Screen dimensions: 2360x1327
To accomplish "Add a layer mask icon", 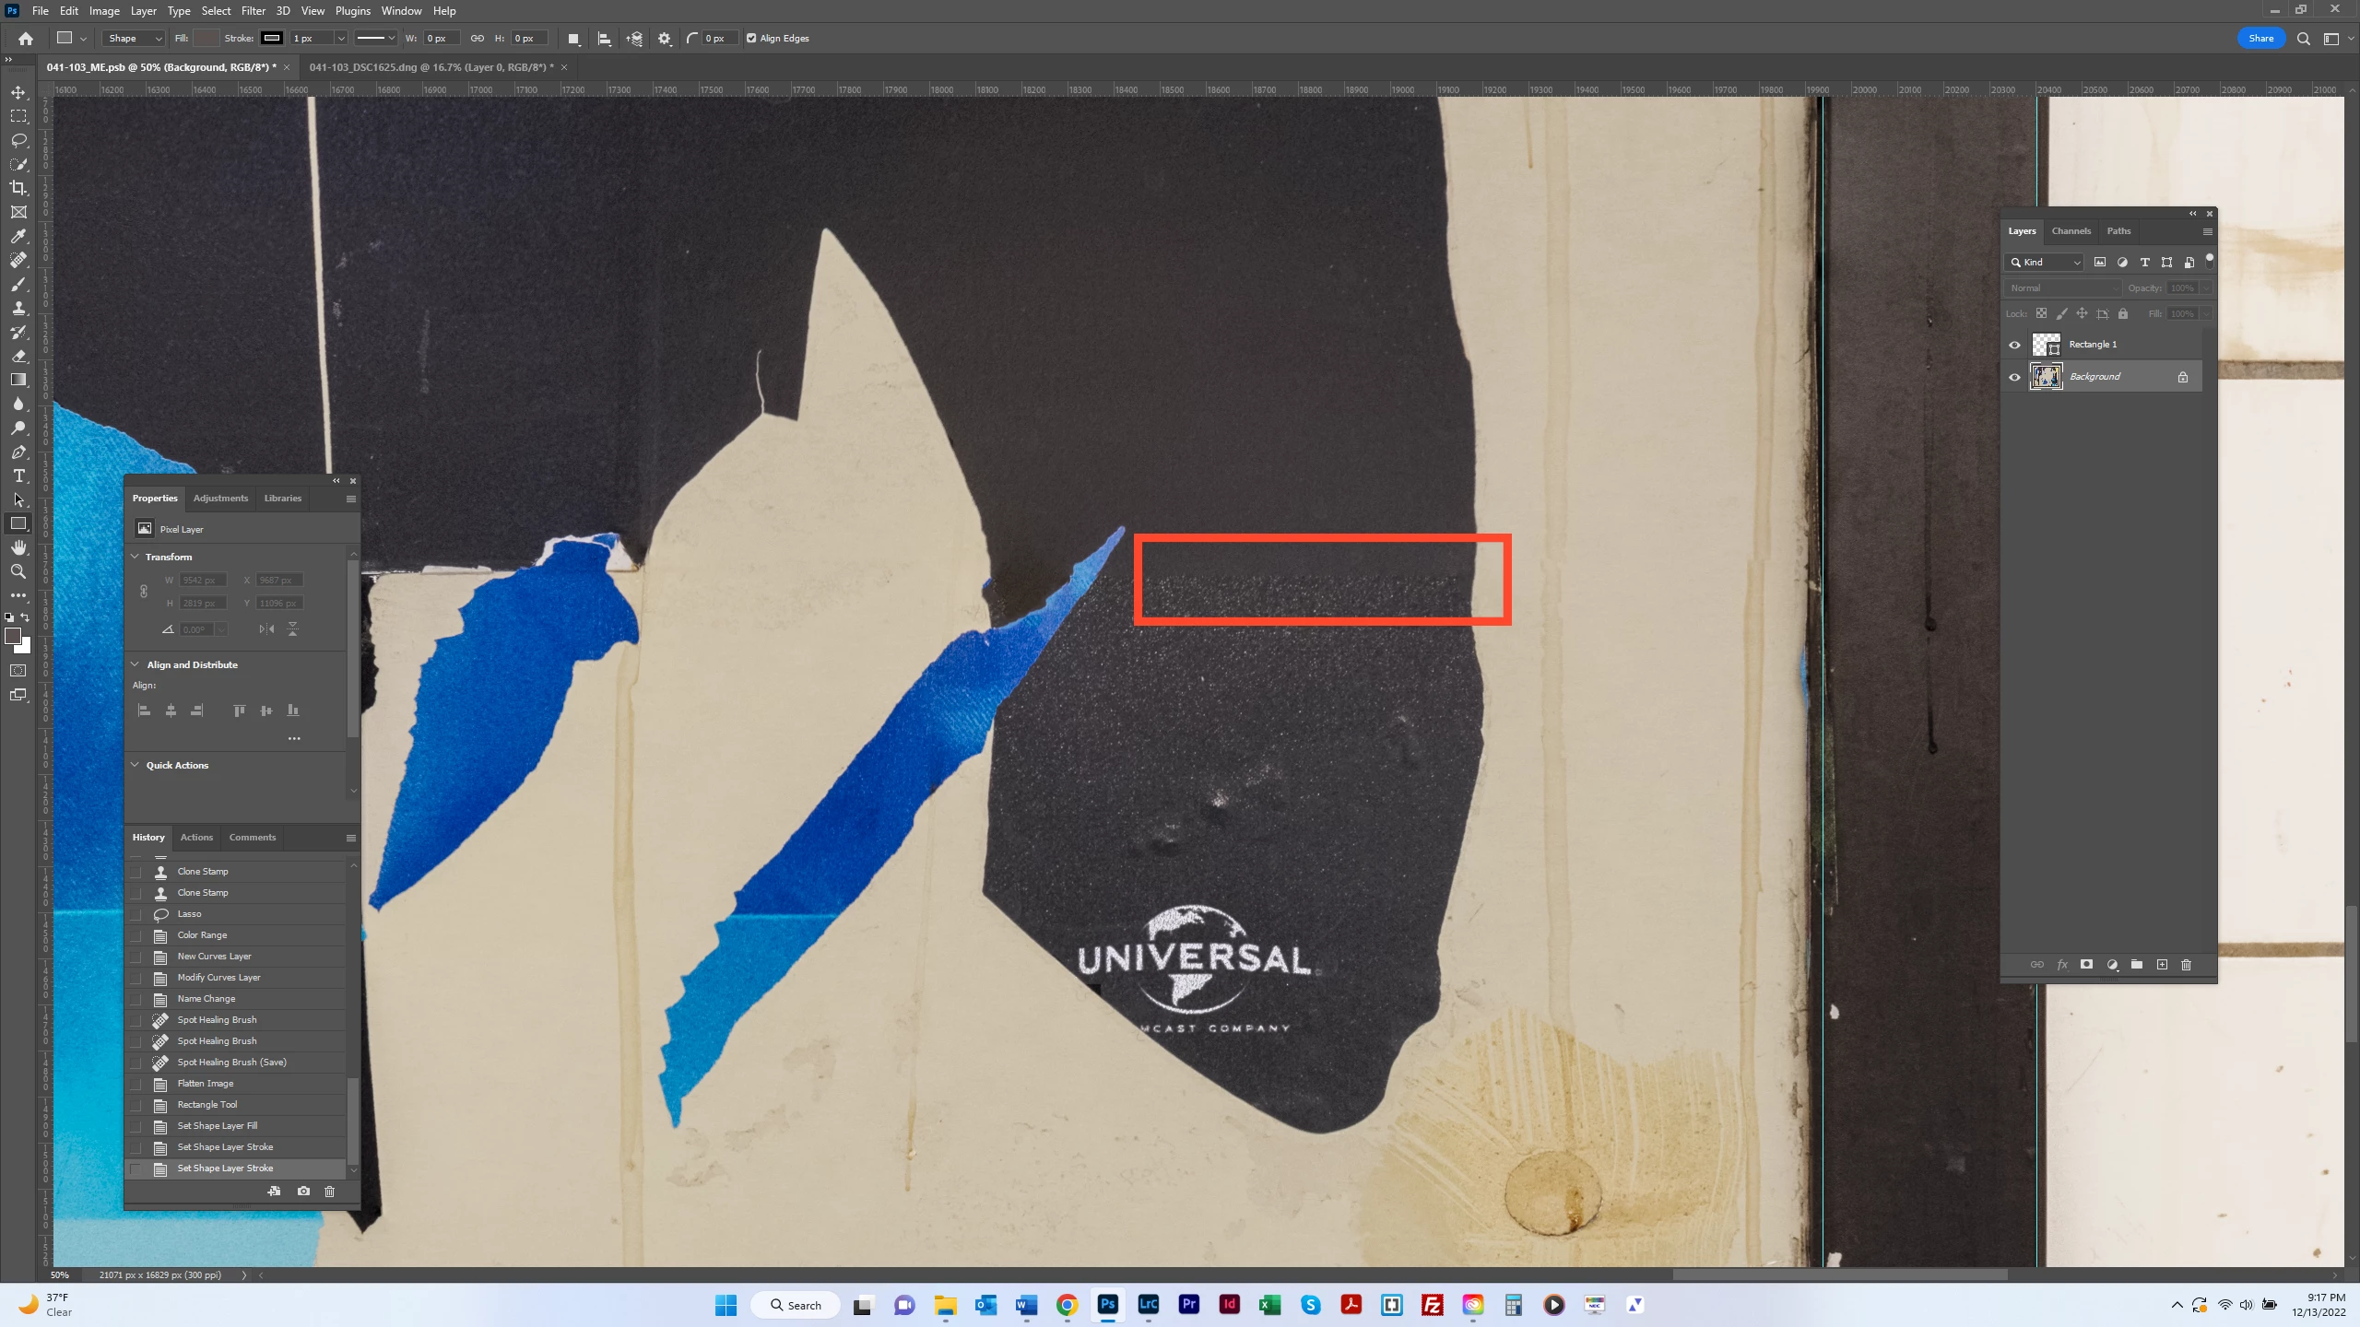I will pyautogui.click(x=2086, y=965).
